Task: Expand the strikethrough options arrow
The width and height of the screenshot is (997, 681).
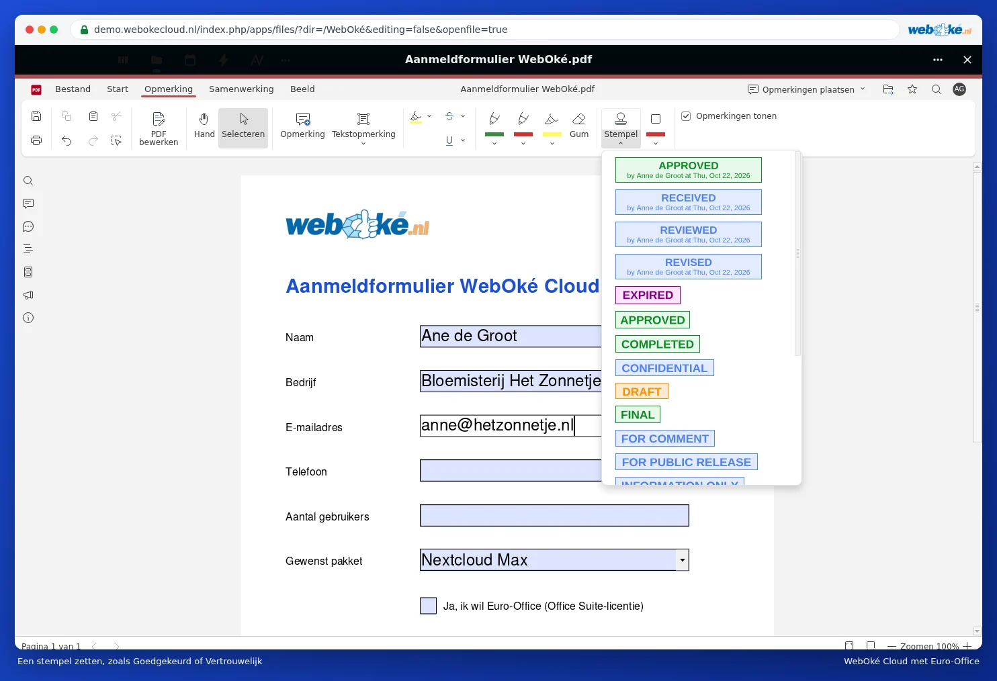Action: (x=463, y=116)
